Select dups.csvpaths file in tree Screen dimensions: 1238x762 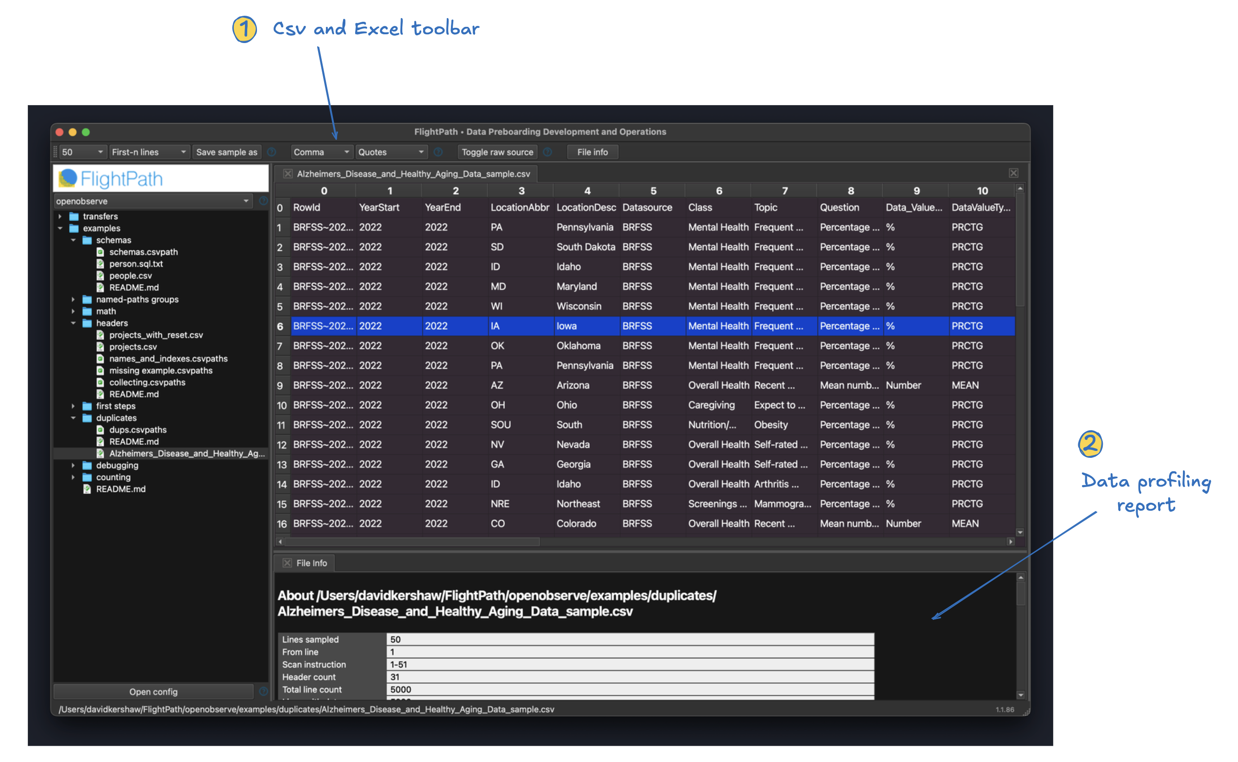[x=138, y=430]
